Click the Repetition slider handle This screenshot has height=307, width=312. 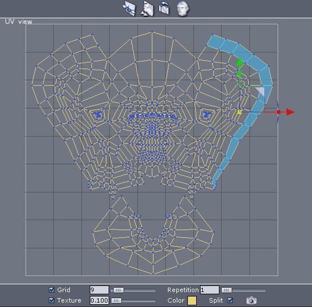[x=227, y=290]
